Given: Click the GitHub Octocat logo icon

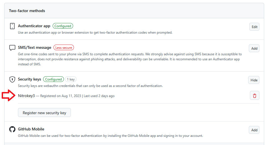Looking at the screenshot, I should point(12,129).
